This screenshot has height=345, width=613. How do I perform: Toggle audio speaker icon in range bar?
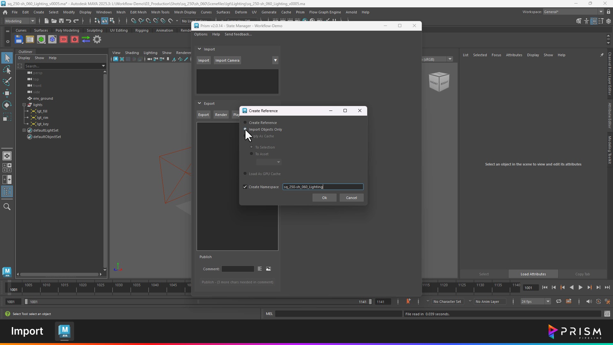(x=589, y=302)
